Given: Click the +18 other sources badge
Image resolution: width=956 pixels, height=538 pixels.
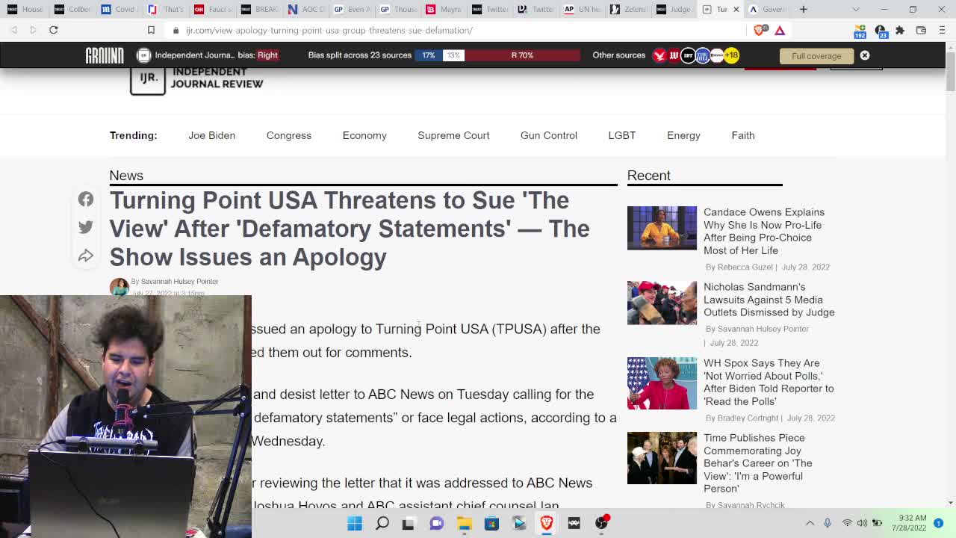Looking at the screenshot, I should [x=730, y=55].
